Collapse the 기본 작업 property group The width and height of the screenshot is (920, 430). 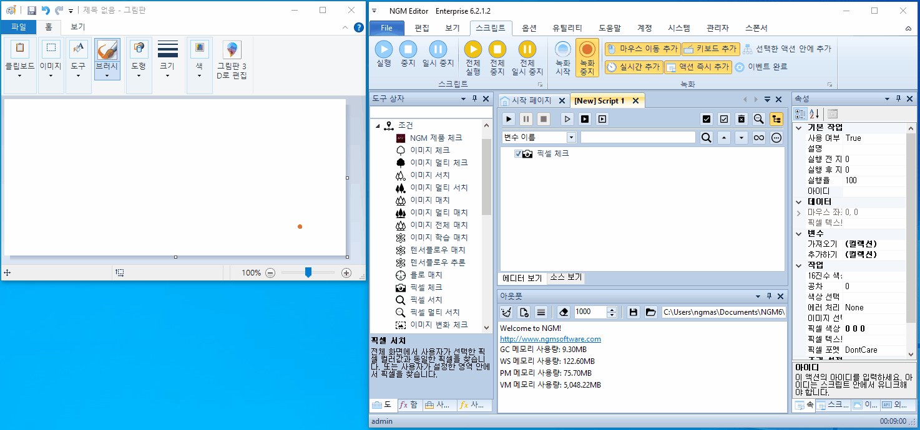(799, 127)
